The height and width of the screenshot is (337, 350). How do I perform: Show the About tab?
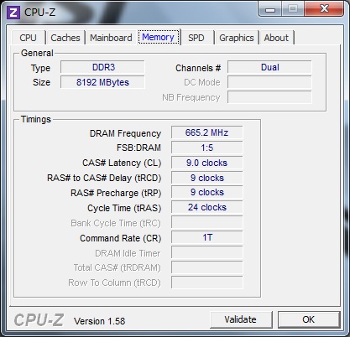click(276, 38)
